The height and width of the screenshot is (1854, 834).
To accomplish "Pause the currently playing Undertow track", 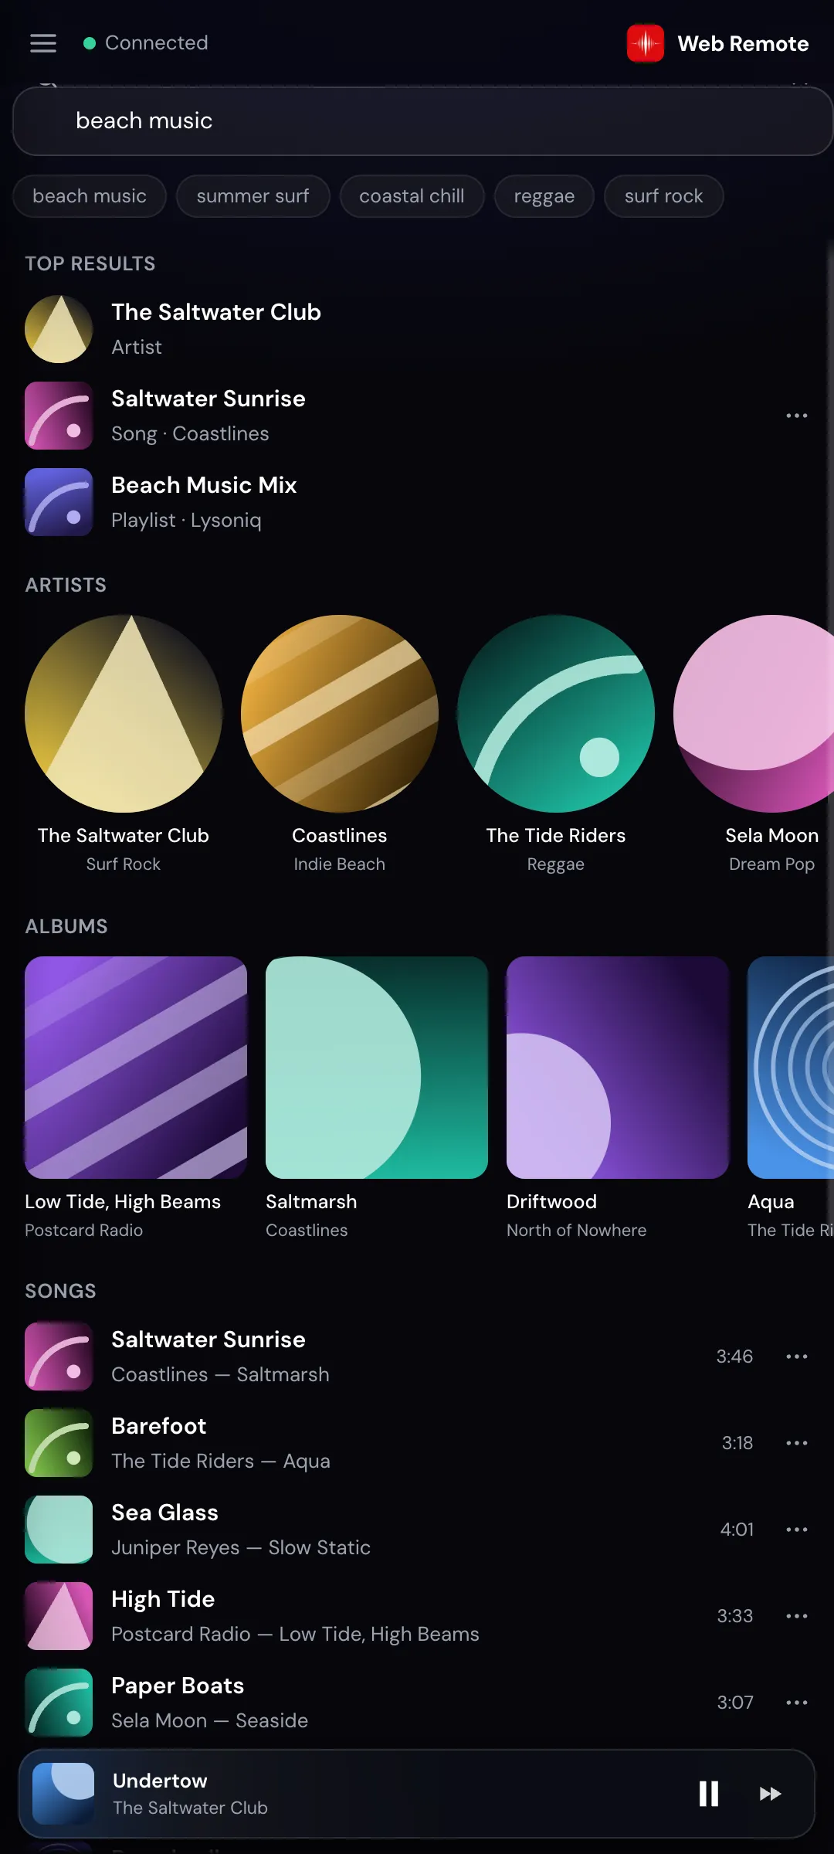I will (709, 1794).
